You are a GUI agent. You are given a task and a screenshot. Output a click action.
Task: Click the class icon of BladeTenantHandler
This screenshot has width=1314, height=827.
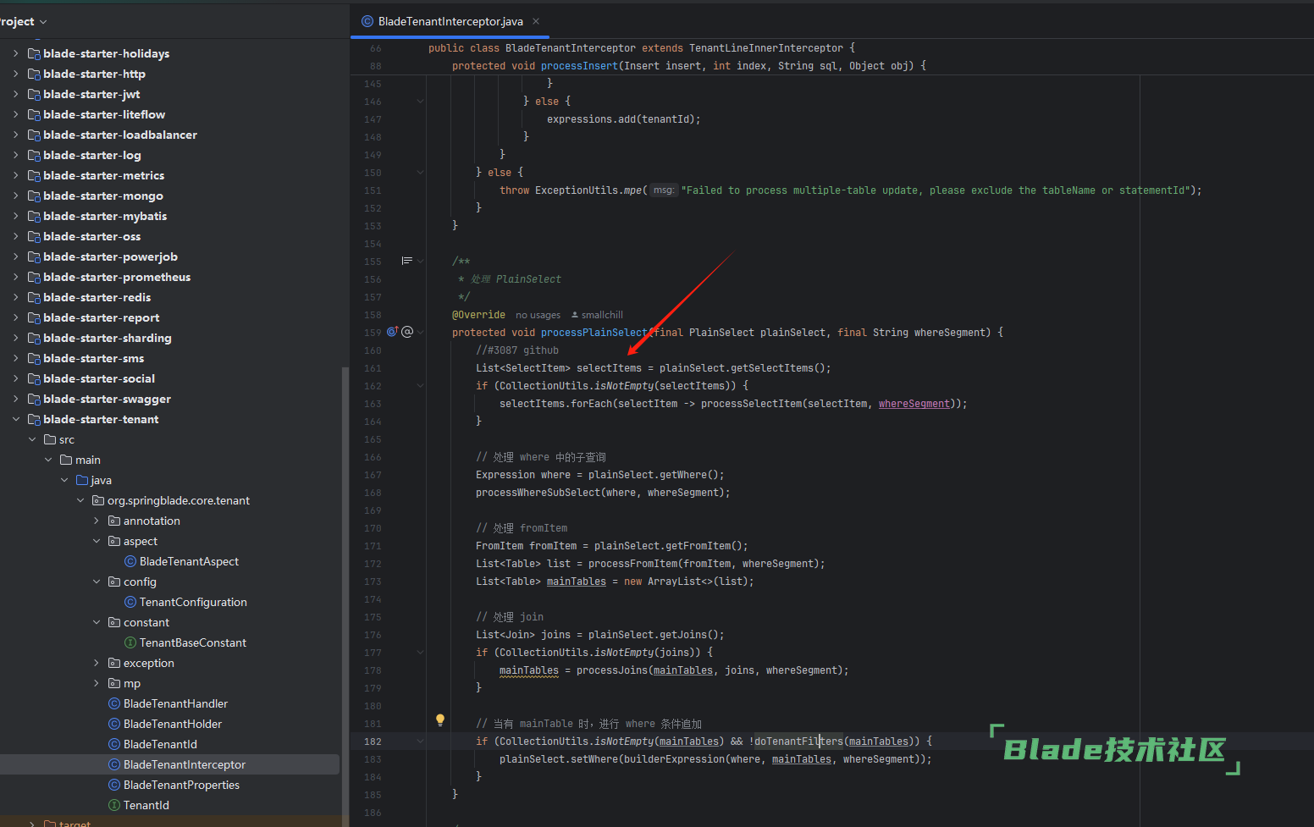(114, 703)
